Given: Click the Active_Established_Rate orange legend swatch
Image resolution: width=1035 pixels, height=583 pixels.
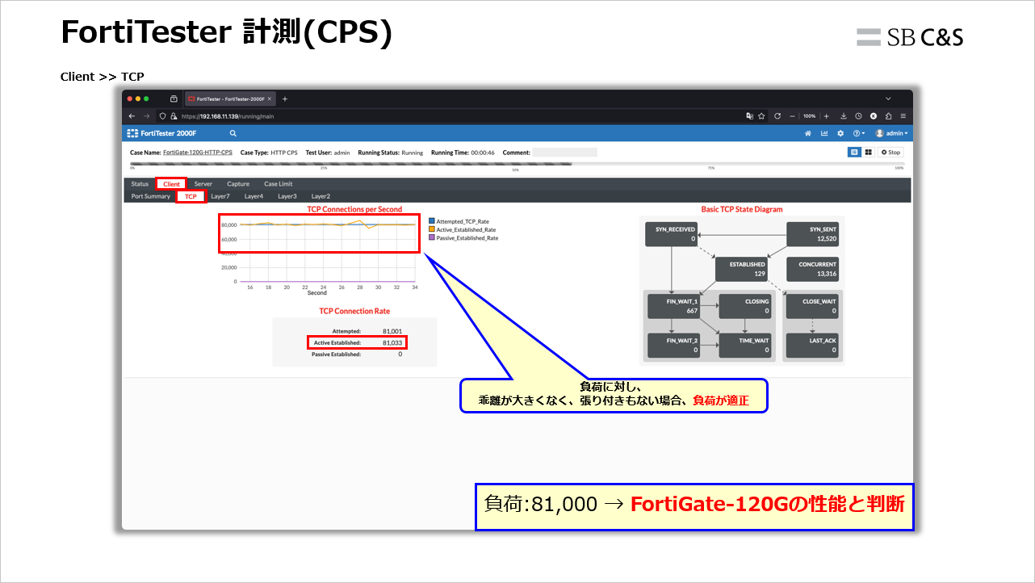Looking at the screenshot, I should [432, 229].
